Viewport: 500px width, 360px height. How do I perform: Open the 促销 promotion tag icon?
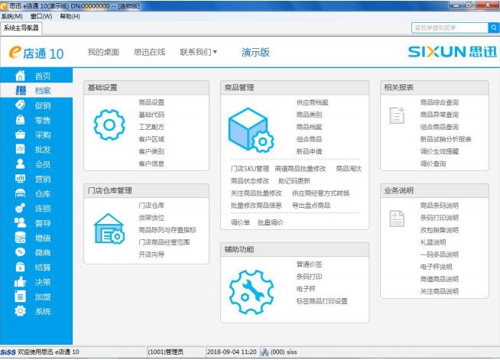click(20, 105)
